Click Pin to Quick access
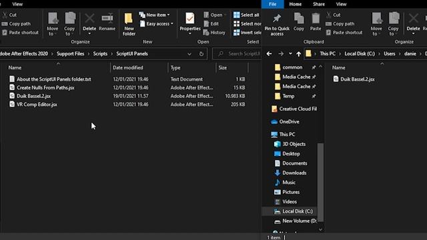 277,25
